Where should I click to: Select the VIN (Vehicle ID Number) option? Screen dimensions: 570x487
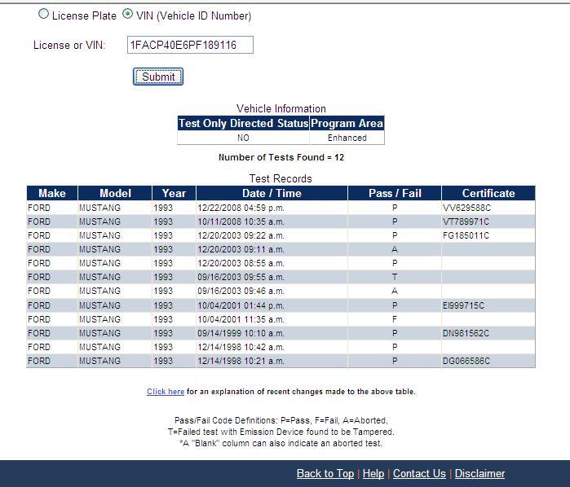[x=127, y=15]
